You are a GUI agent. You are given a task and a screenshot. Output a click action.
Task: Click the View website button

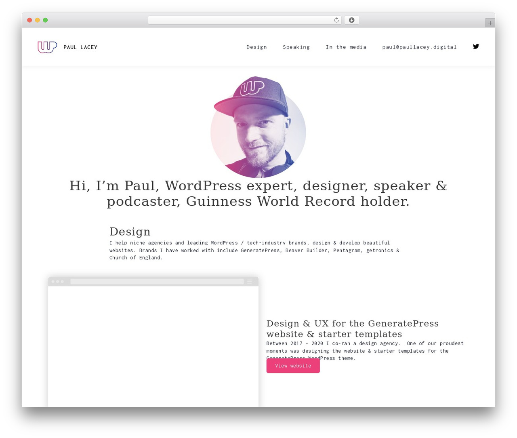(293, 366)
